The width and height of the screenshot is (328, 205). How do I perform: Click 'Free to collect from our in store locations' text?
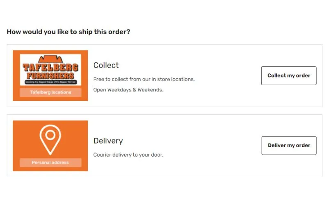point(144,79)
